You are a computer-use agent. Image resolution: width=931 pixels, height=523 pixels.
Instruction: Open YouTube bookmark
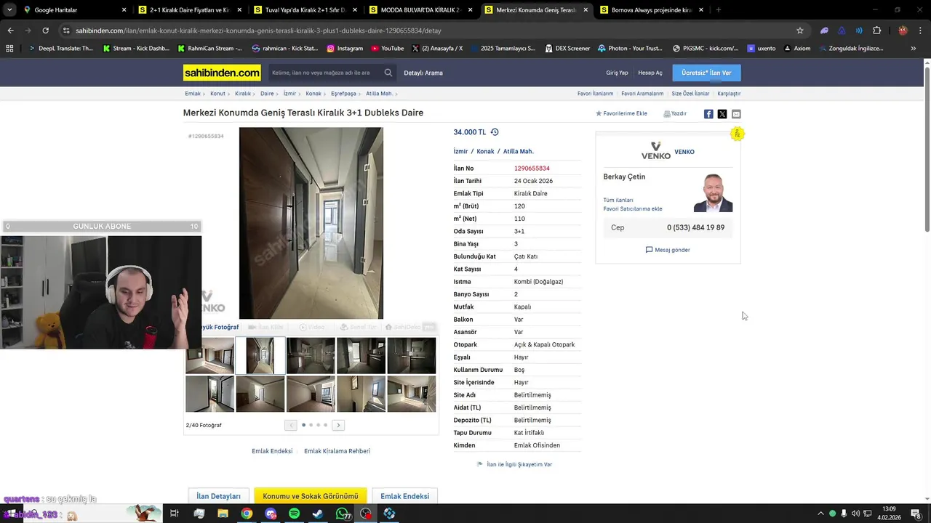[x=387, y=49]
